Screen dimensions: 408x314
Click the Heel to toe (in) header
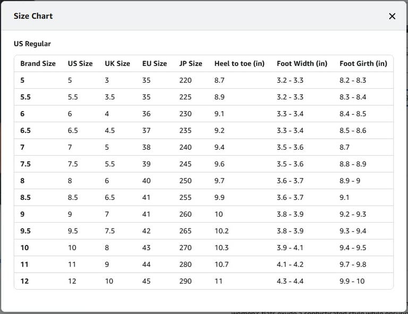(x=239, y=63)
